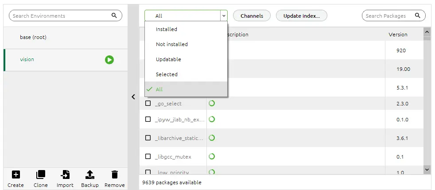Click the Backup environment icon
The image size is (435, 190).
(90, 174)
